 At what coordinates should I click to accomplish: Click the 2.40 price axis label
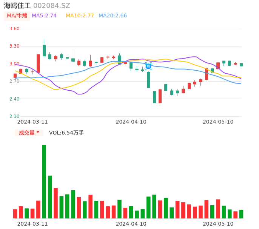14,99
